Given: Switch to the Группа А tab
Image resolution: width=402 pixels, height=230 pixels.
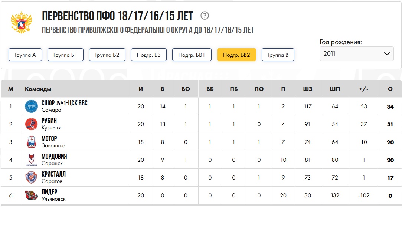Looking at the screenshot, I should [x=25, y=55].
